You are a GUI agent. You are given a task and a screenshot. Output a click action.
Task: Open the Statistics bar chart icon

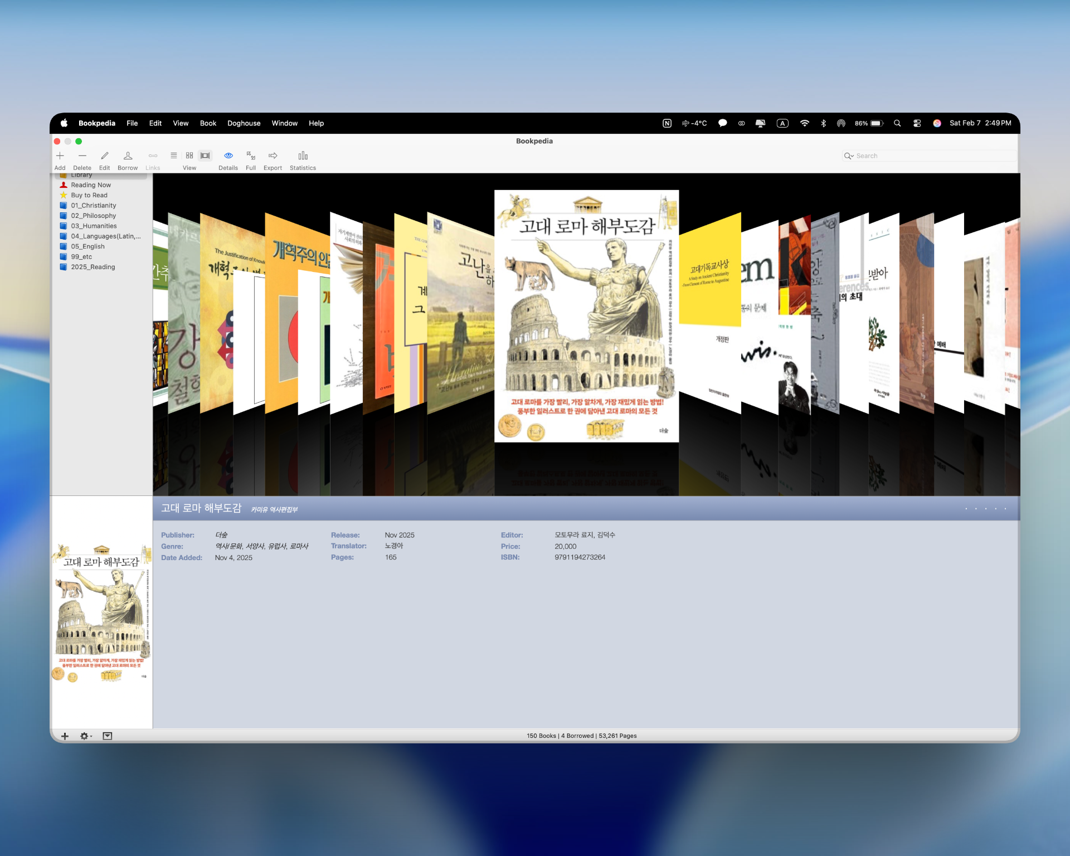click(303, 156)
